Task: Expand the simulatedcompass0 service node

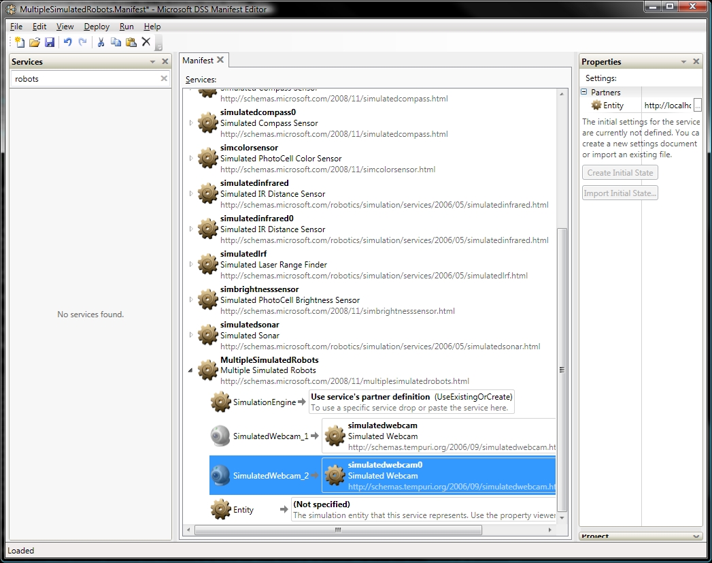Action: pos(191,123)
